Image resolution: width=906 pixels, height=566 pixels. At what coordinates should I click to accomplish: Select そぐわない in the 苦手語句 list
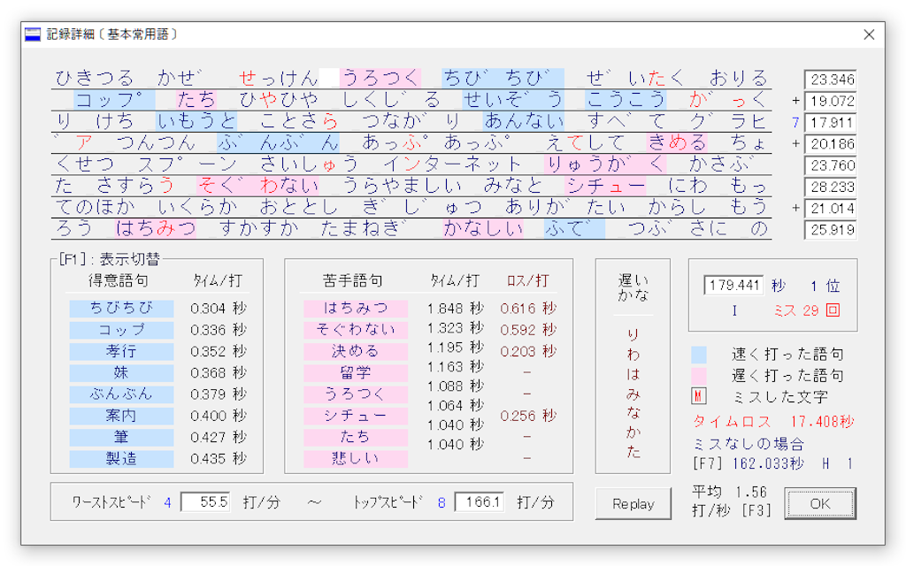[x=356, y=330]
